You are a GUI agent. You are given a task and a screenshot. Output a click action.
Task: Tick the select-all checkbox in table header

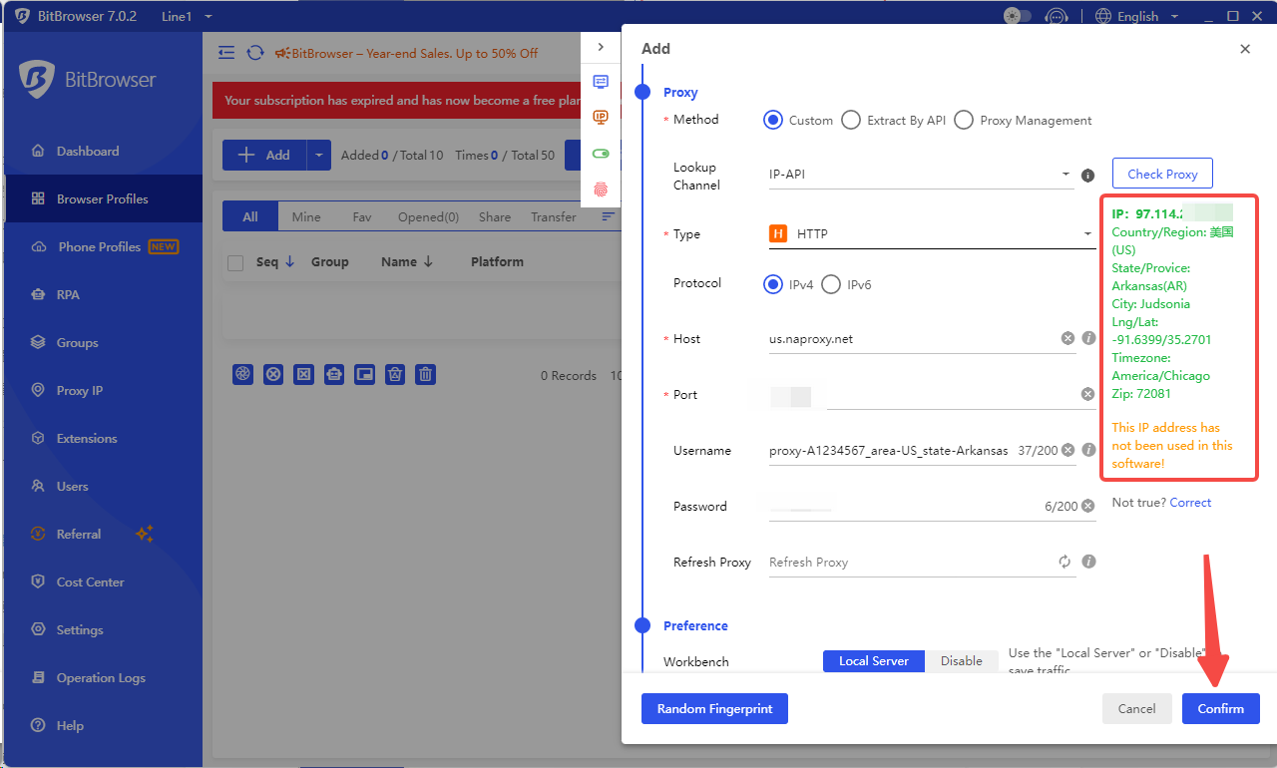click(x=235, y=262)
